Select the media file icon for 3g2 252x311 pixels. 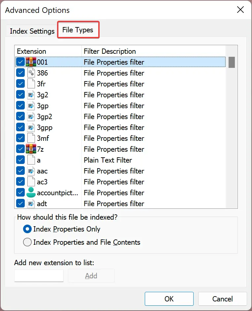click(x=31, y=95)
